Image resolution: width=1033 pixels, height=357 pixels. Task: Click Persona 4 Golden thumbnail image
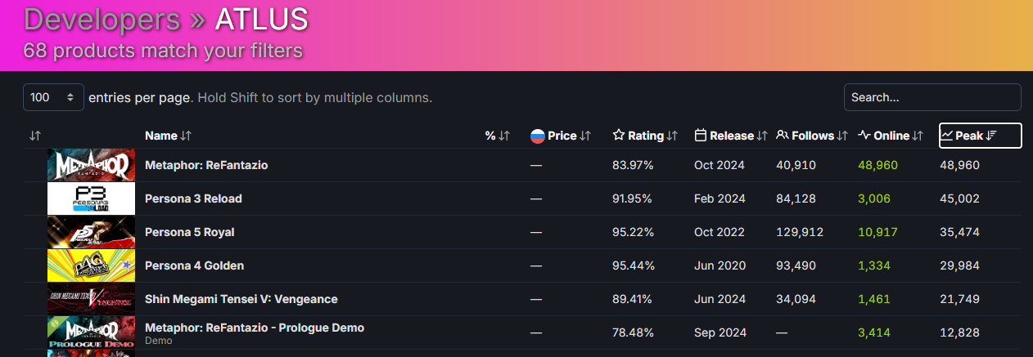click(91, 266)
